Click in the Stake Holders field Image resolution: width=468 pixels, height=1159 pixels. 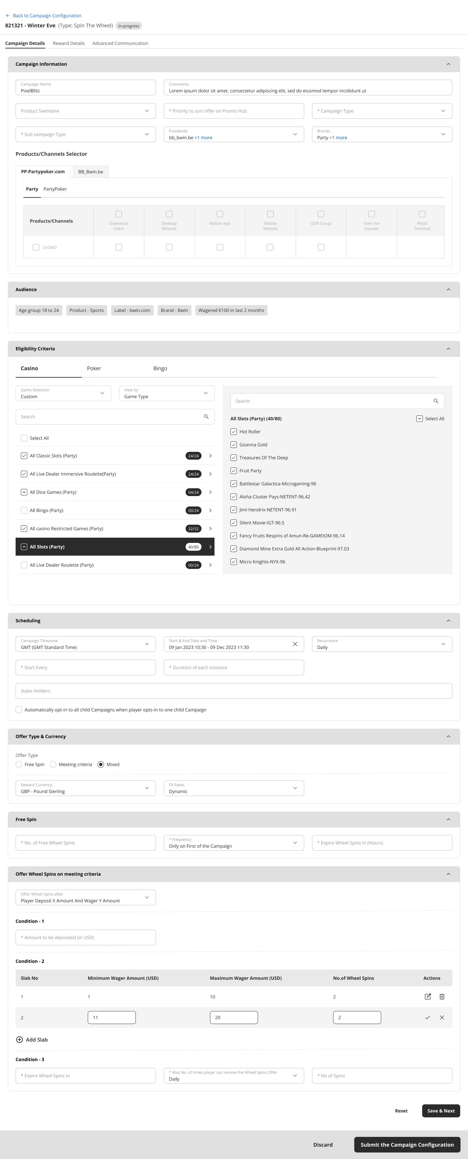234,691
